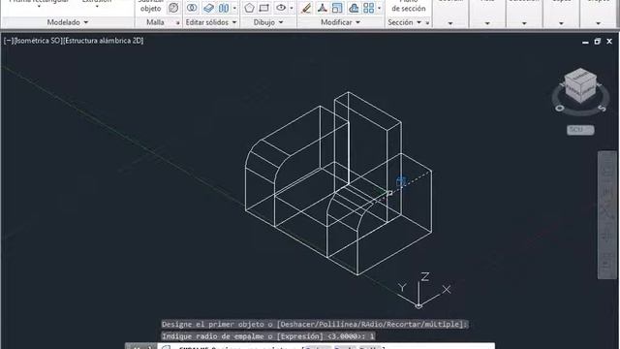Select the Polygon drawing tool
The image size is (620, 349).
tap(249, 8)
